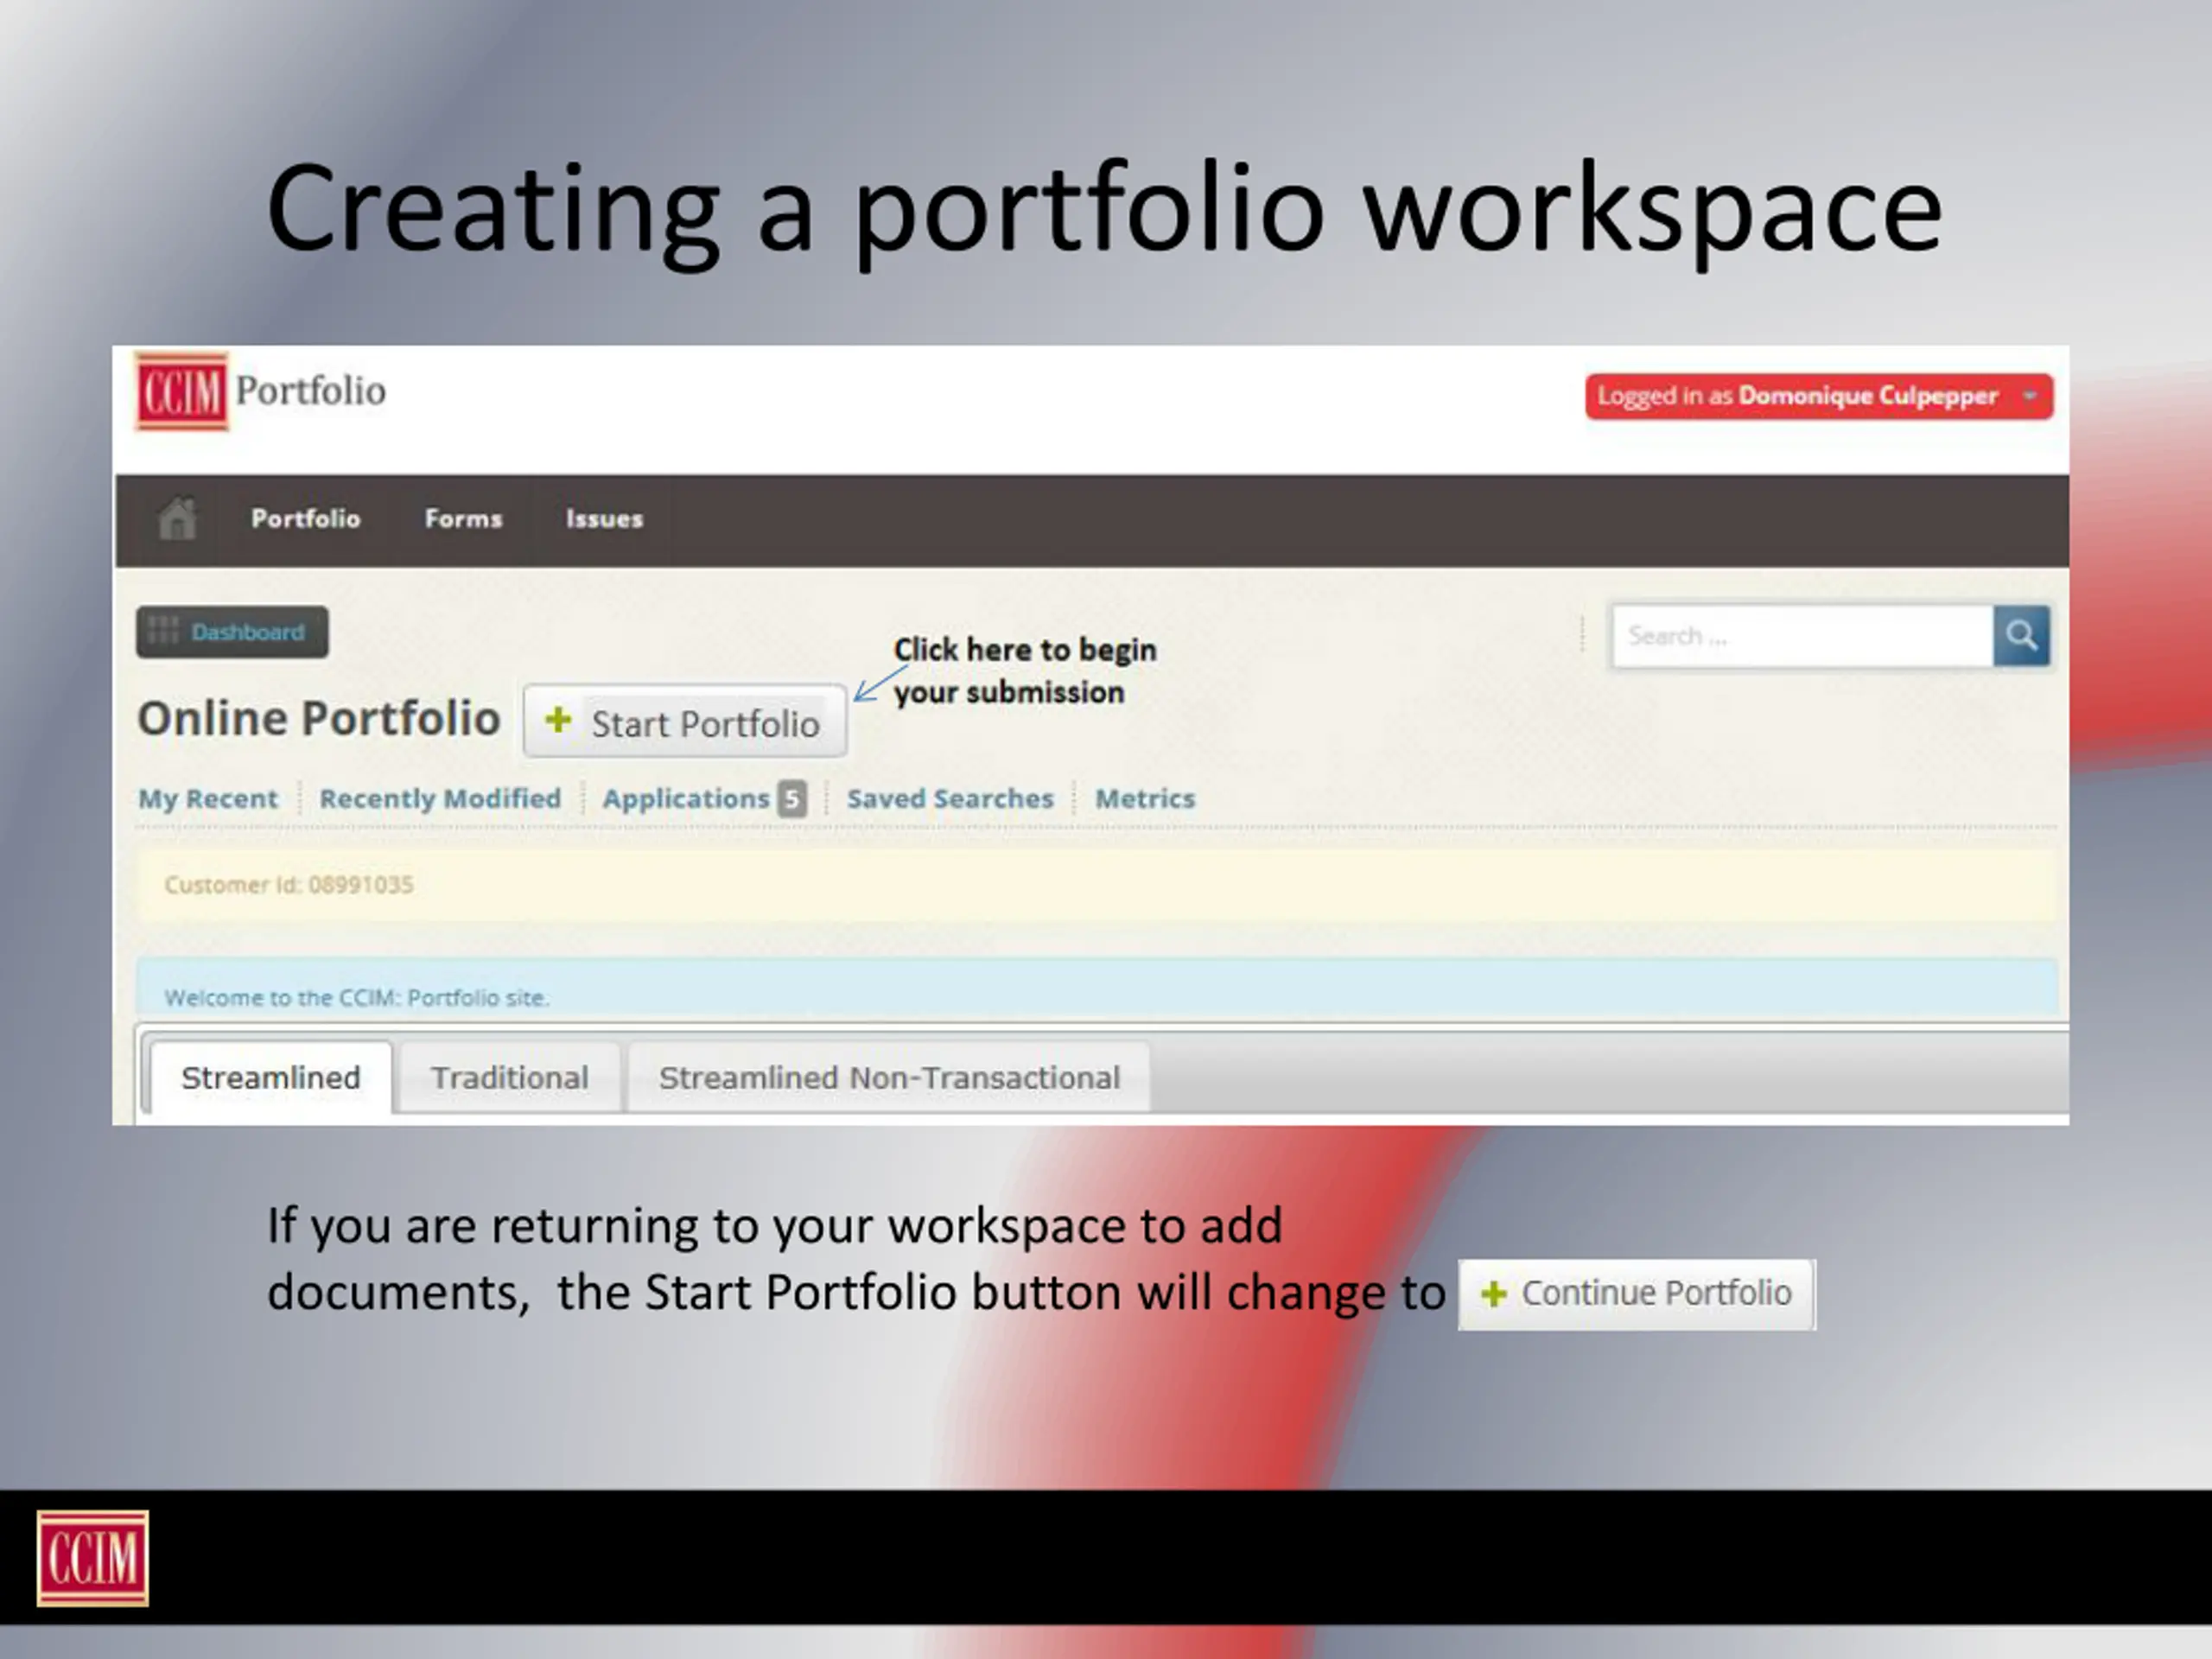Image resolution: width=2212 pixels, height=1659 pixels.
Task: Click the green plus on Start Portfolio
Action: click(x=558, y=720)
